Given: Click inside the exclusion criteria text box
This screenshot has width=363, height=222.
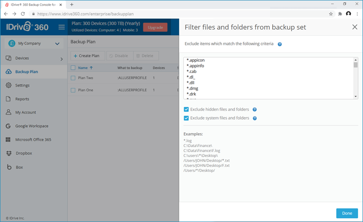Looking at the screenshot, I should [x=268, y=77].
